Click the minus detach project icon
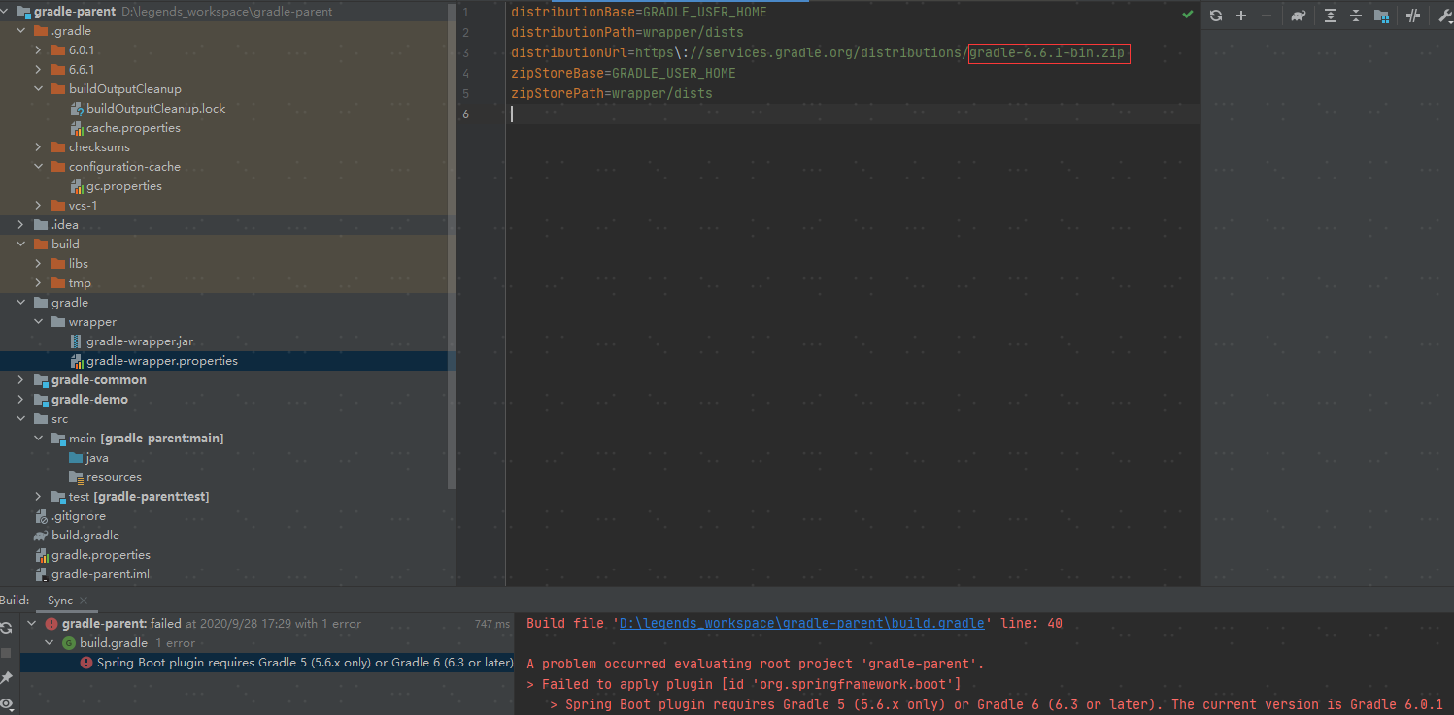 click(1266, 16)
